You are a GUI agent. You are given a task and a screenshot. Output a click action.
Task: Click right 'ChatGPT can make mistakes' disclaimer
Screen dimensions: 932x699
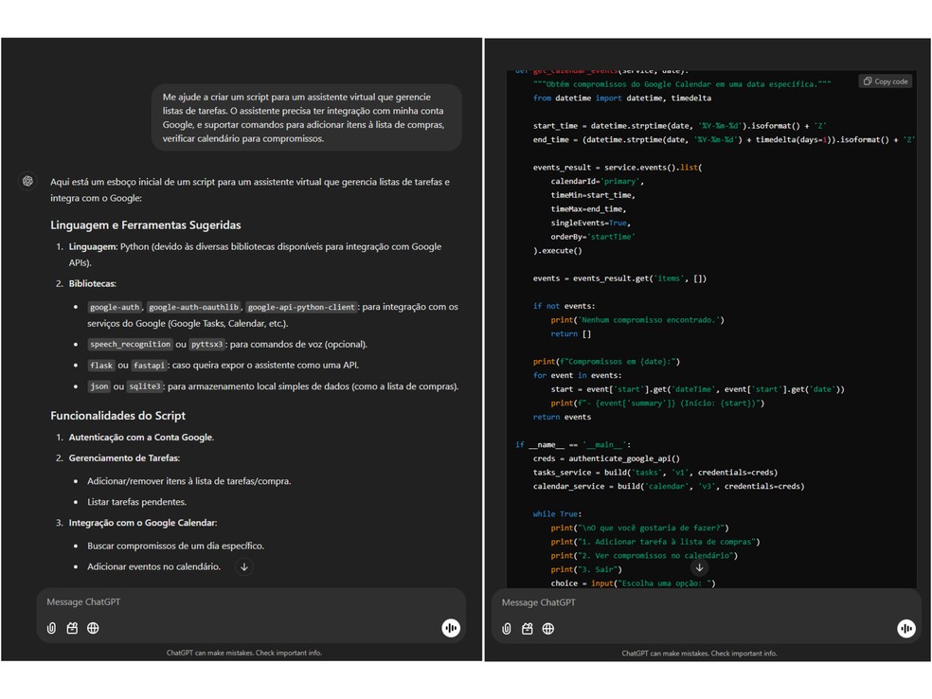(700, 654)
